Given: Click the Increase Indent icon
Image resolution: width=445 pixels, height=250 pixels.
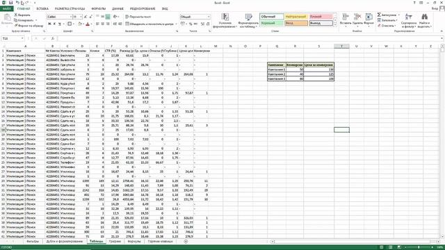Looking at the screenshot, I should (120, 24).
